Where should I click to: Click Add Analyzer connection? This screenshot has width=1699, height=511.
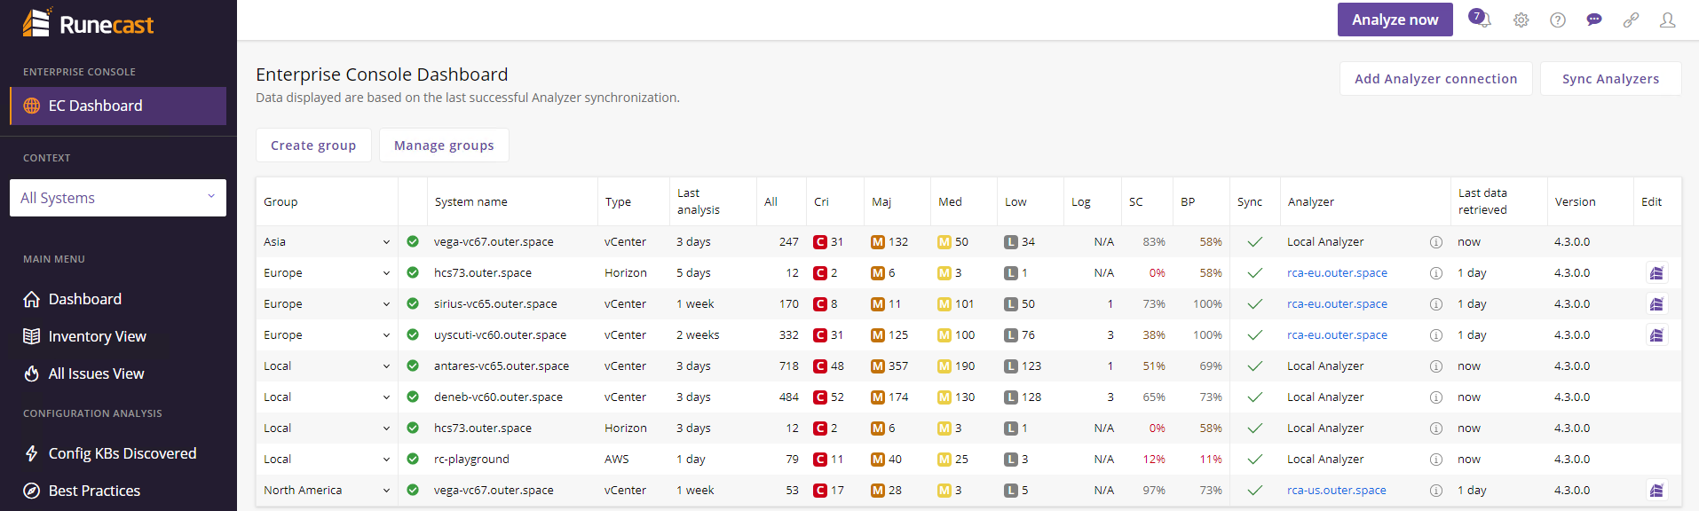point(1435,79)
